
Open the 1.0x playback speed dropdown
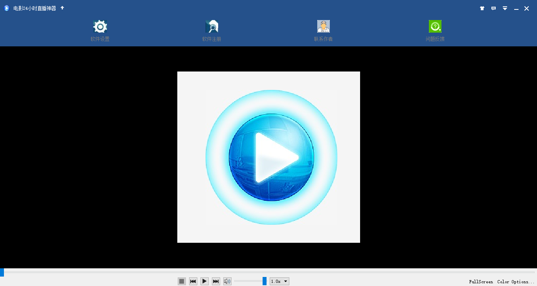[280, 281]
